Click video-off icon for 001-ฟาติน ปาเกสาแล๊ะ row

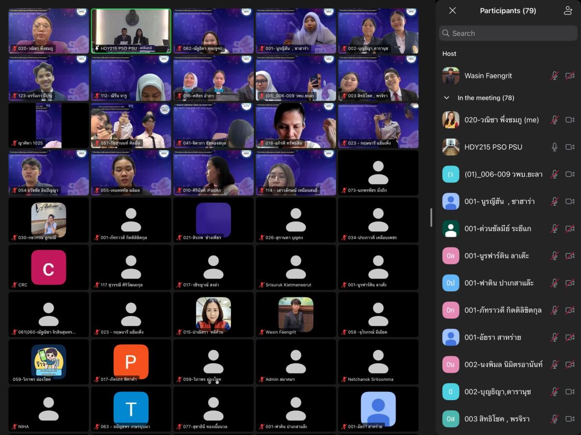point(570,283)
